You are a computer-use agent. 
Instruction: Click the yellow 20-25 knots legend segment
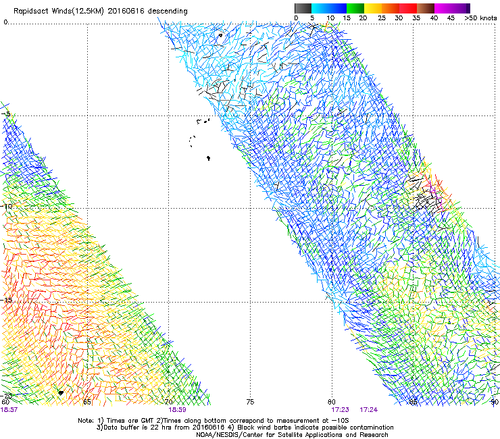373,8
